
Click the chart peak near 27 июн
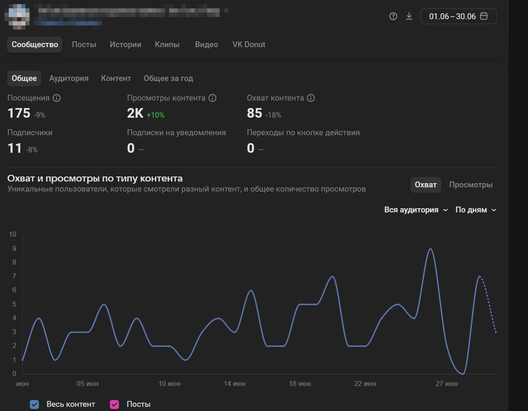[430, 249]
